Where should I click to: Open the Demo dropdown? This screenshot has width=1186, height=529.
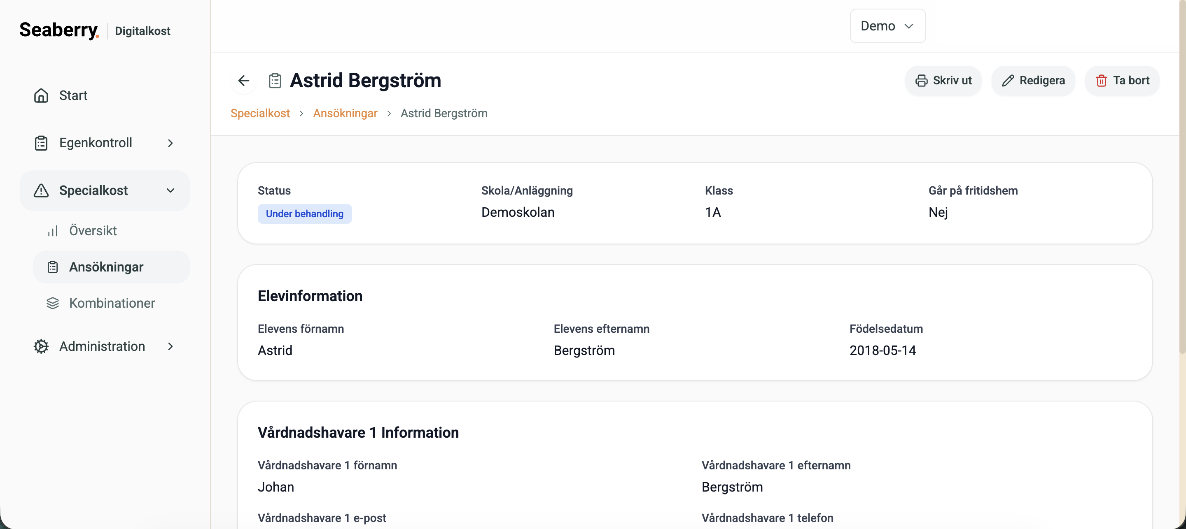(888, 26)
